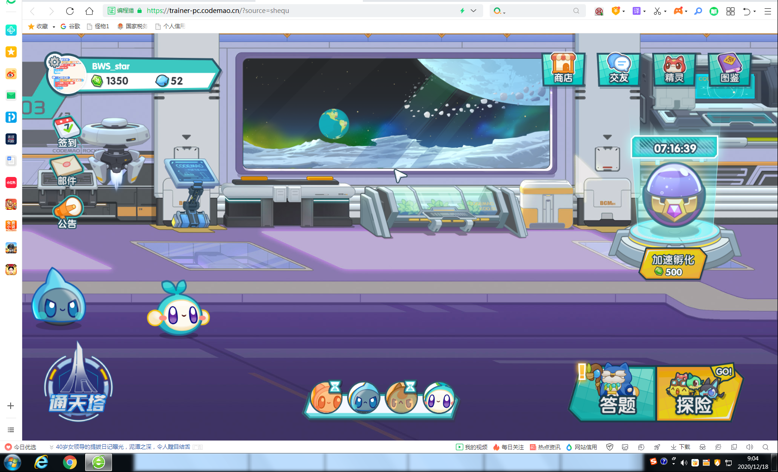Open the scissors screenshot tool
This screenshot has width=778, height=472.
[657, 11]
